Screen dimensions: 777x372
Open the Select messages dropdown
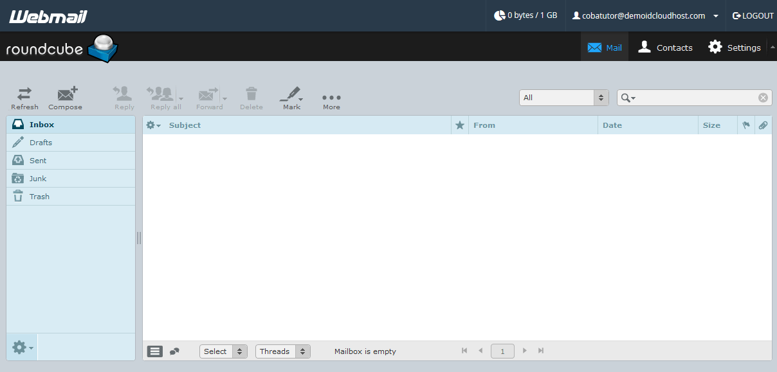click(x=223, y=351)
